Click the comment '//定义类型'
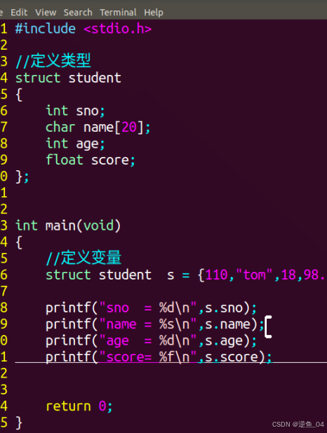 click(53, 60)
